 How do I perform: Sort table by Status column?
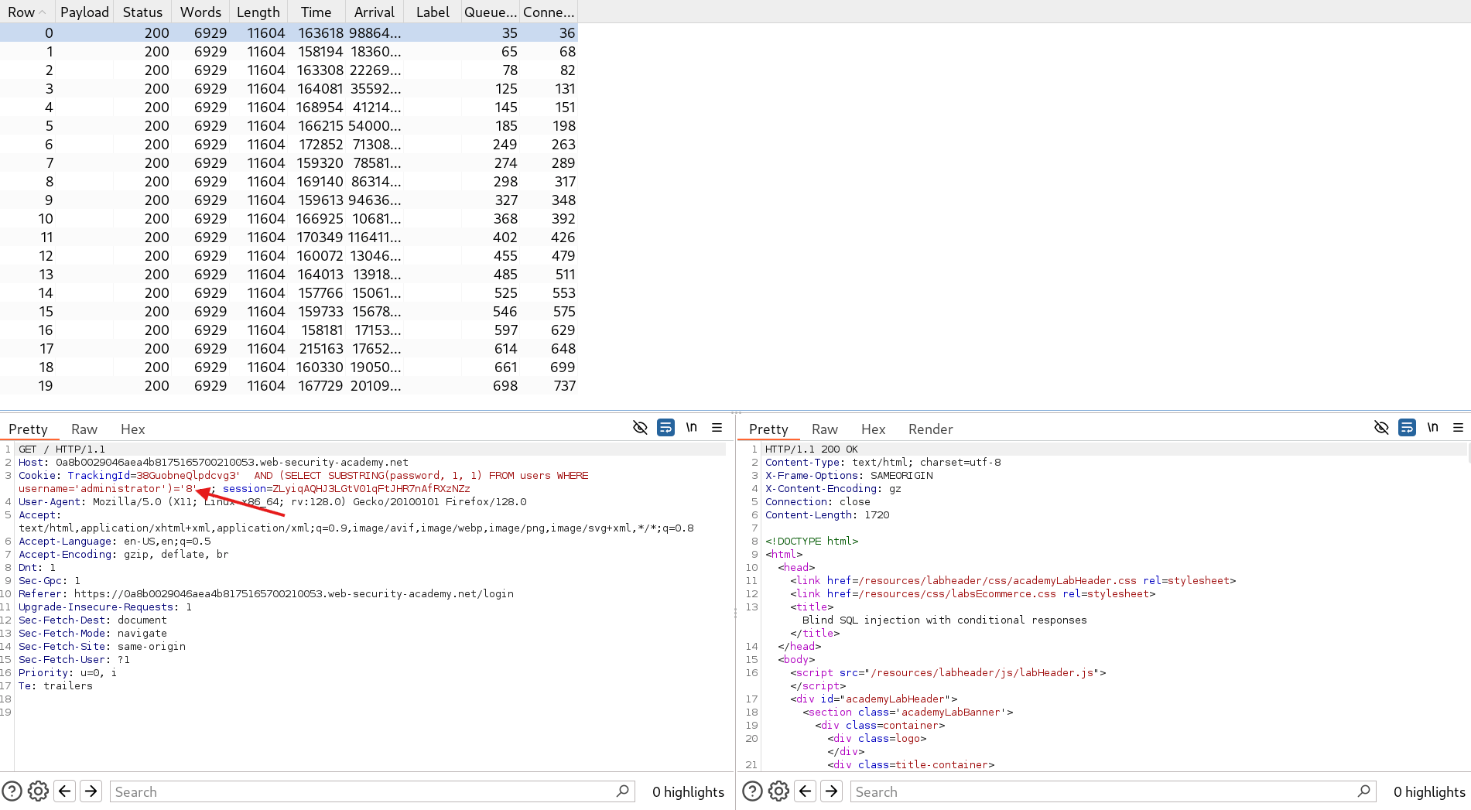pyautogui.click(x=142, y=12)
